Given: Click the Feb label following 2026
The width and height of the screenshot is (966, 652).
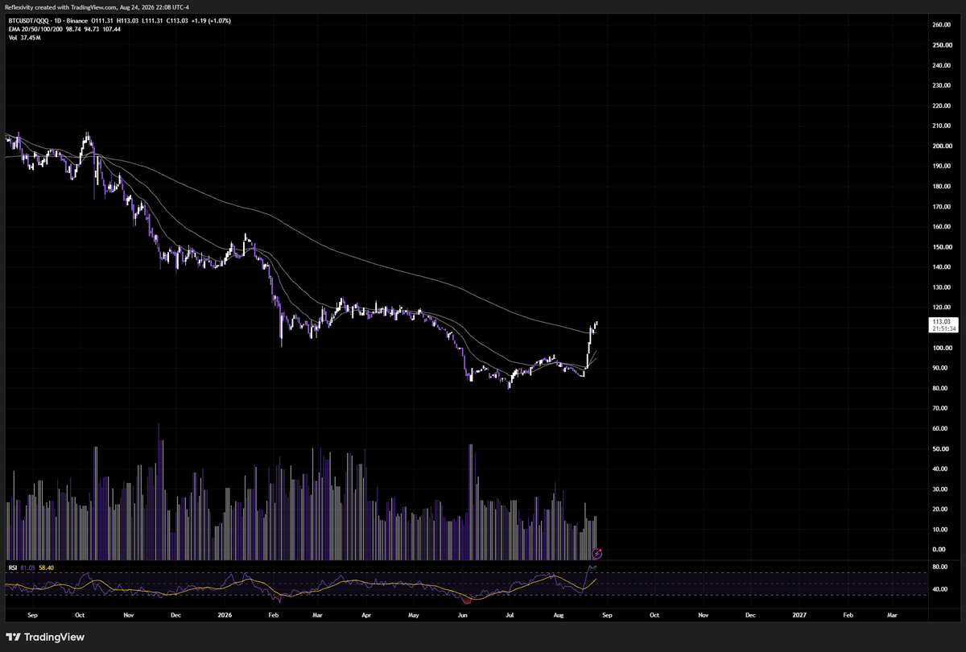Looking at the screenshot, I should pos(273,614).
